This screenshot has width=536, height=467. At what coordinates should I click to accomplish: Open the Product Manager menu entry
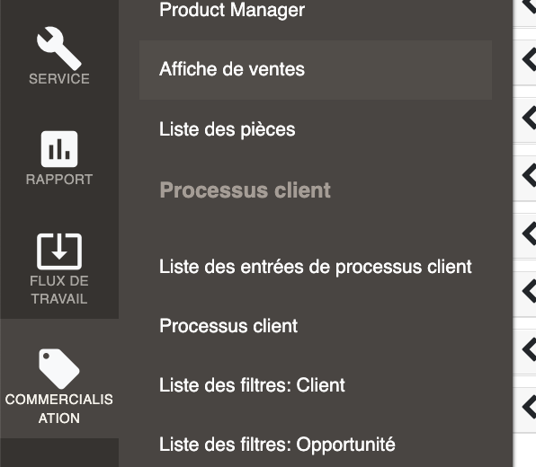click(x=232, y=10)
